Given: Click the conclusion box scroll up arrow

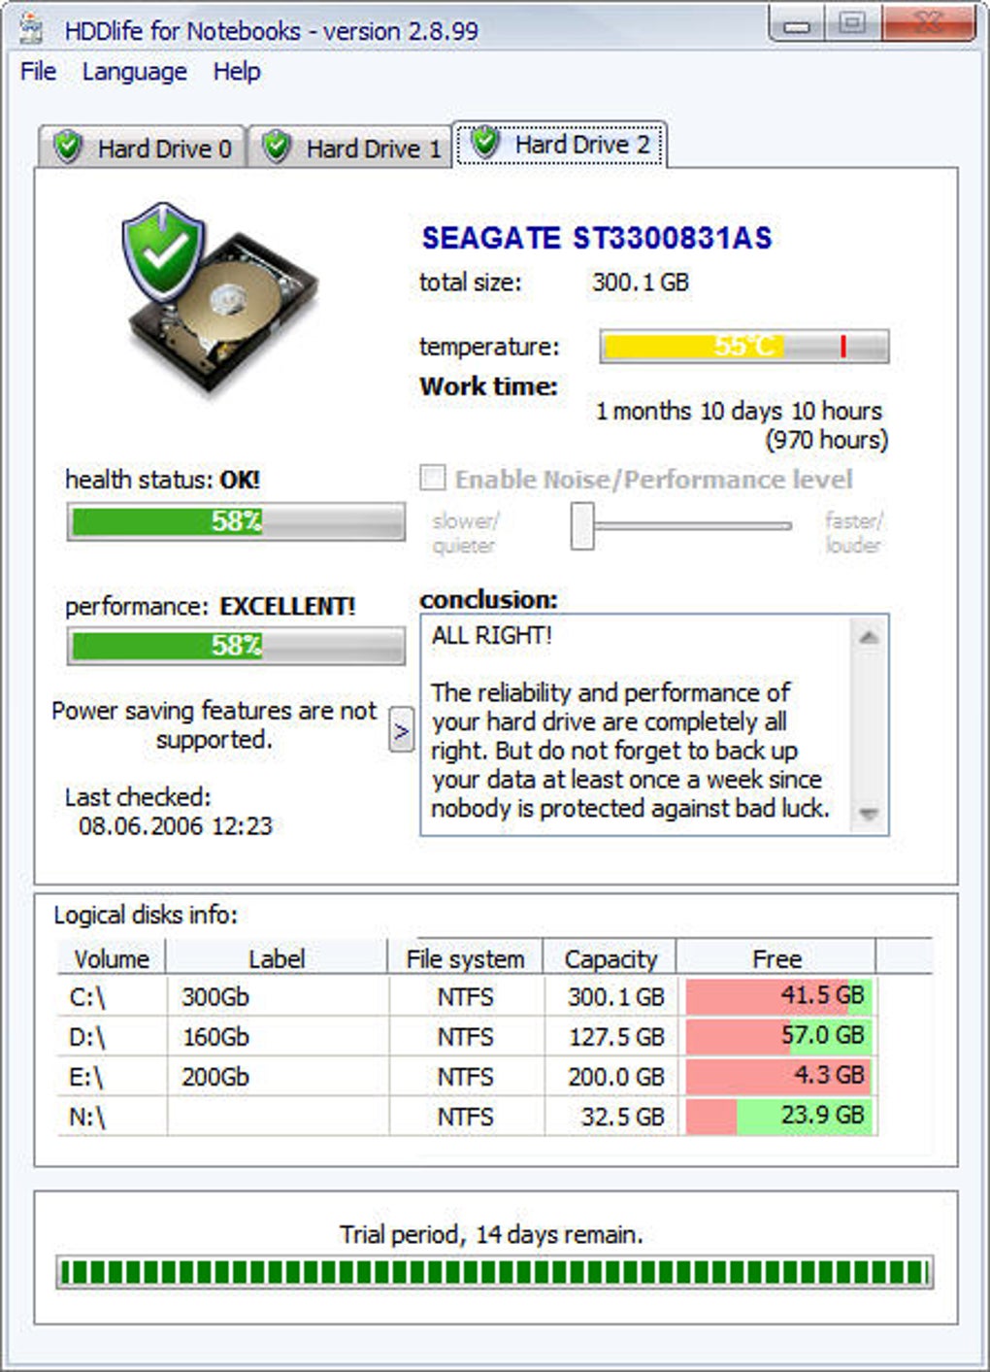Looking at the screenshot, I should click(869, 637).
